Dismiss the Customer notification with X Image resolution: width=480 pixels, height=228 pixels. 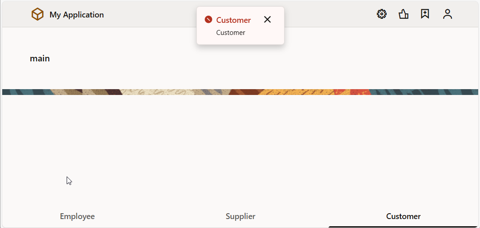pyautogui.click(x=268, y=20)
